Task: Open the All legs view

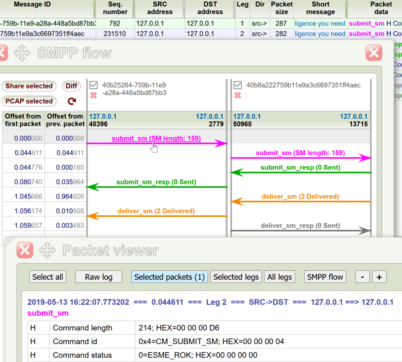Action: point(279,277)
